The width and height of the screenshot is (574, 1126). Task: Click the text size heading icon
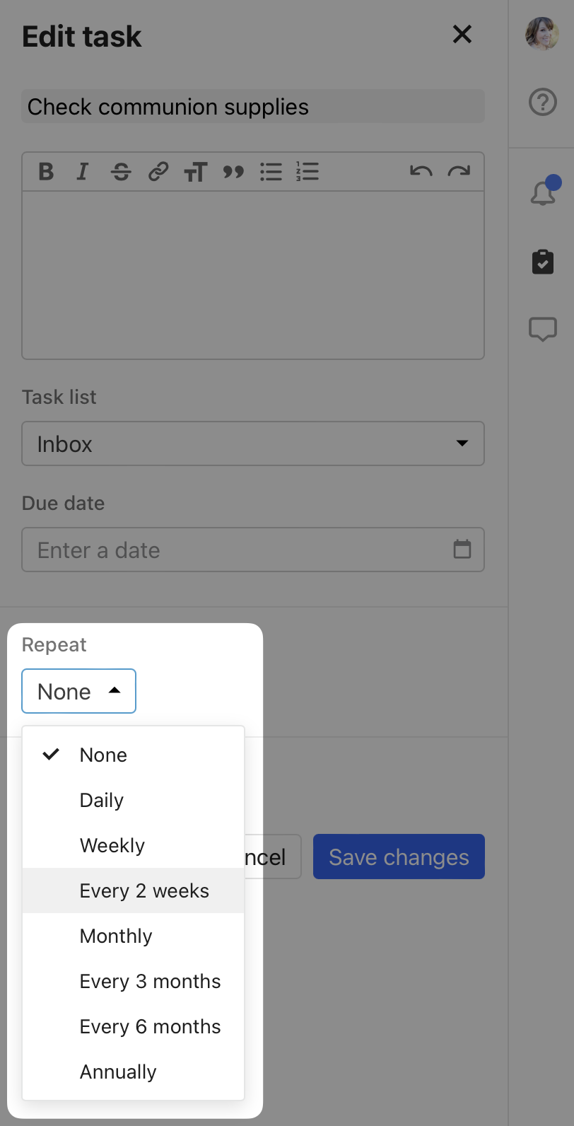pyautogui.click(x=196, y=172)
